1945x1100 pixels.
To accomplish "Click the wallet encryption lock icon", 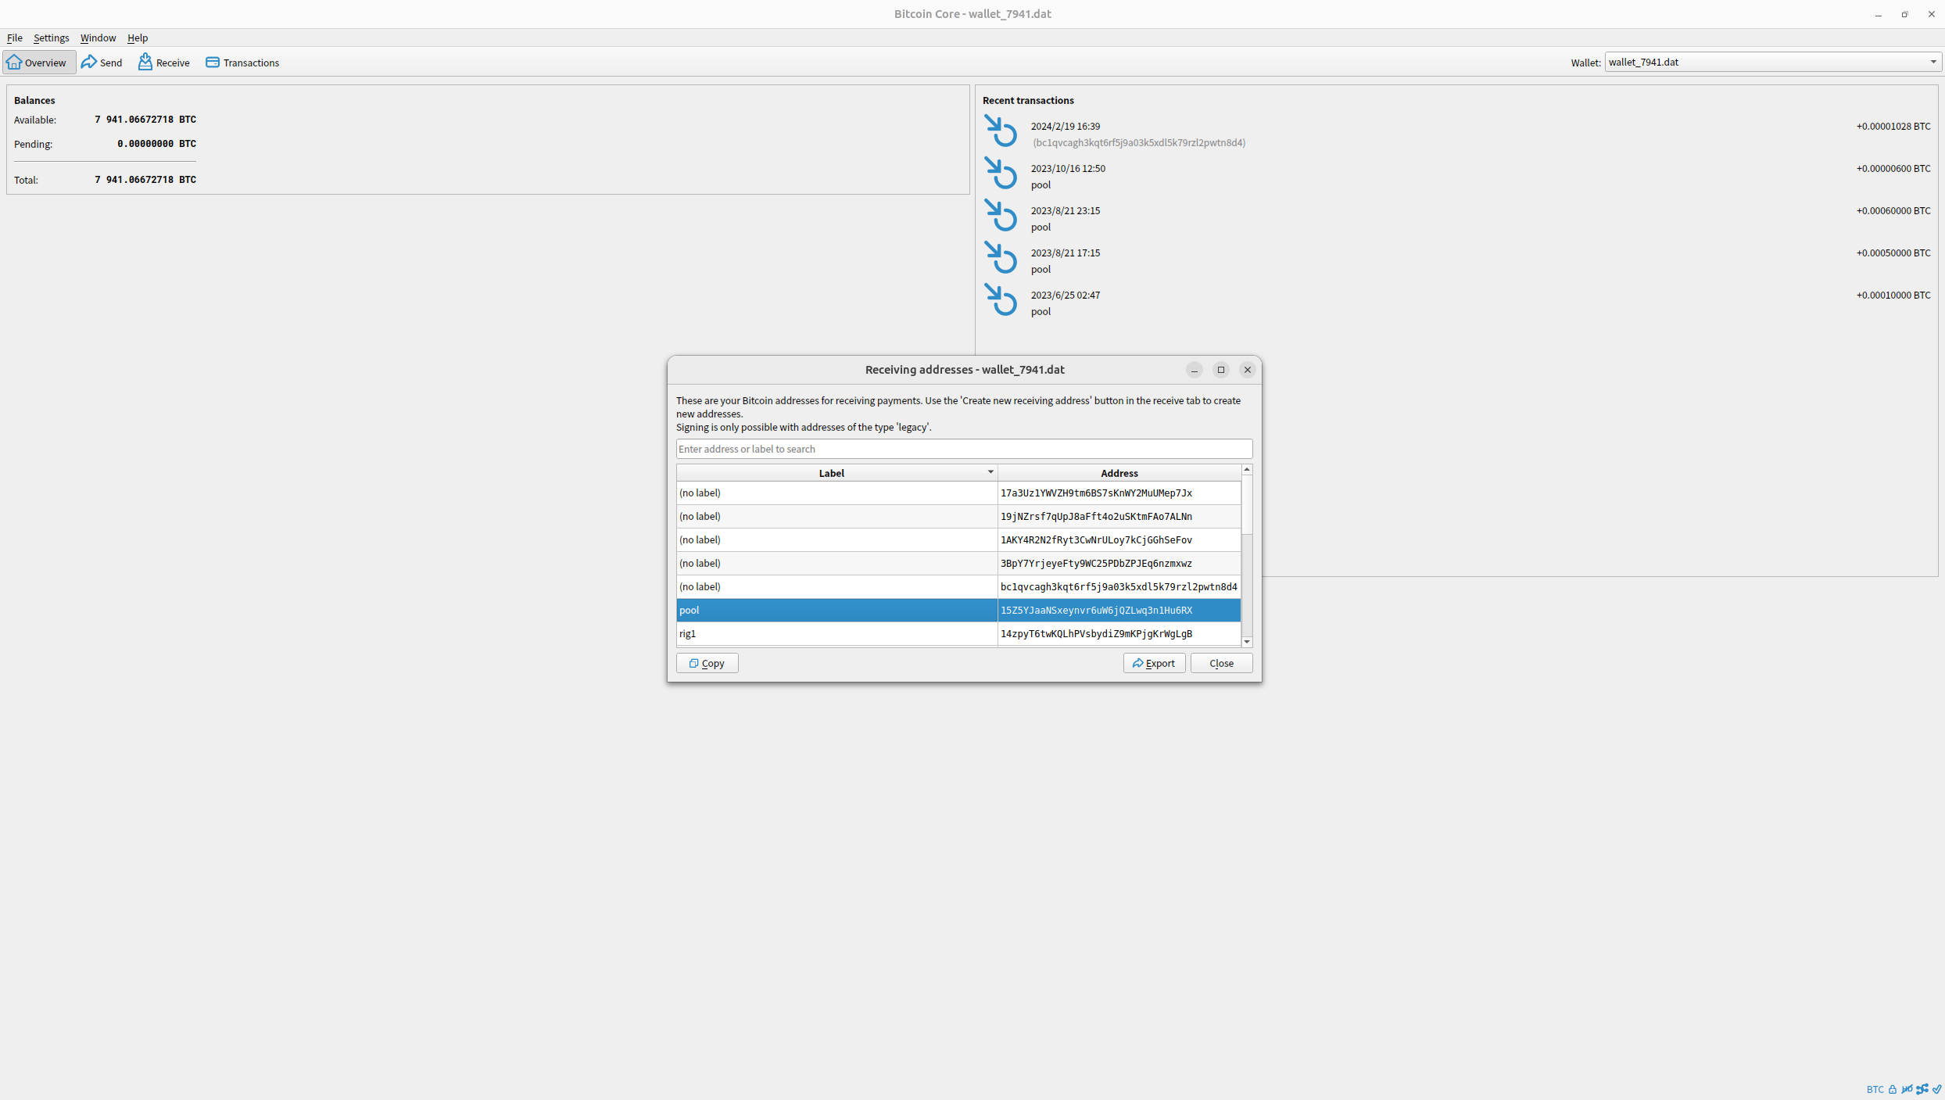I will [x=1893, y=1089].
